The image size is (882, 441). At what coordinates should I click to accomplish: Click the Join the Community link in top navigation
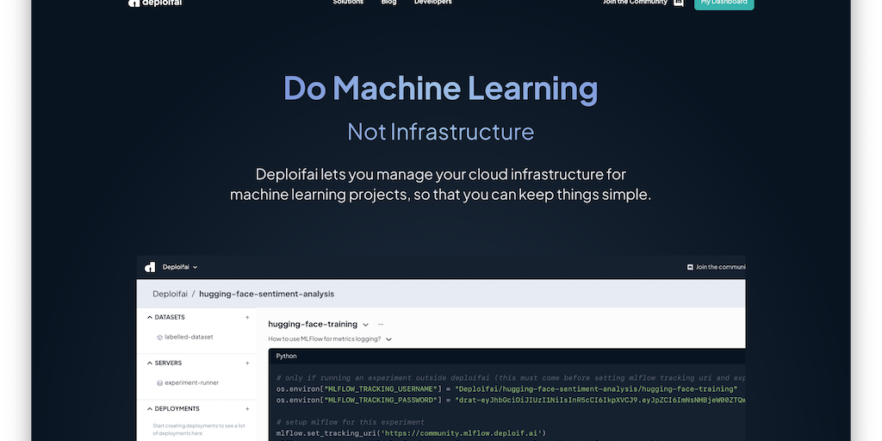[635, 3]
